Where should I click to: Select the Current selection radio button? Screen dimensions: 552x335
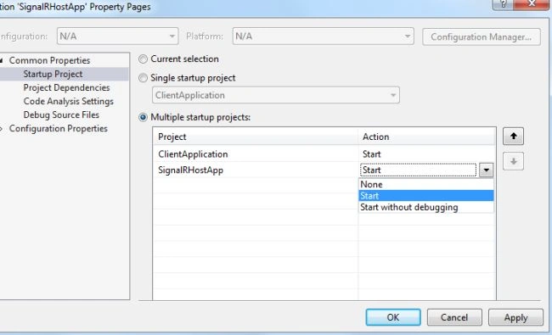coord(143,59)
